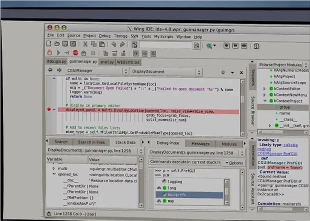The image size is (310, 221).
Task: Outdent lines with the left-arrow toolbar icon
Action: 235,46
